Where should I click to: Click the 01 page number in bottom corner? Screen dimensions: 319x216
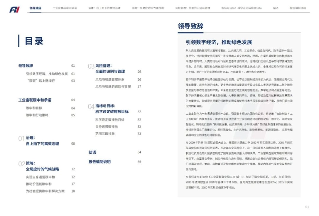pos(307,207)
